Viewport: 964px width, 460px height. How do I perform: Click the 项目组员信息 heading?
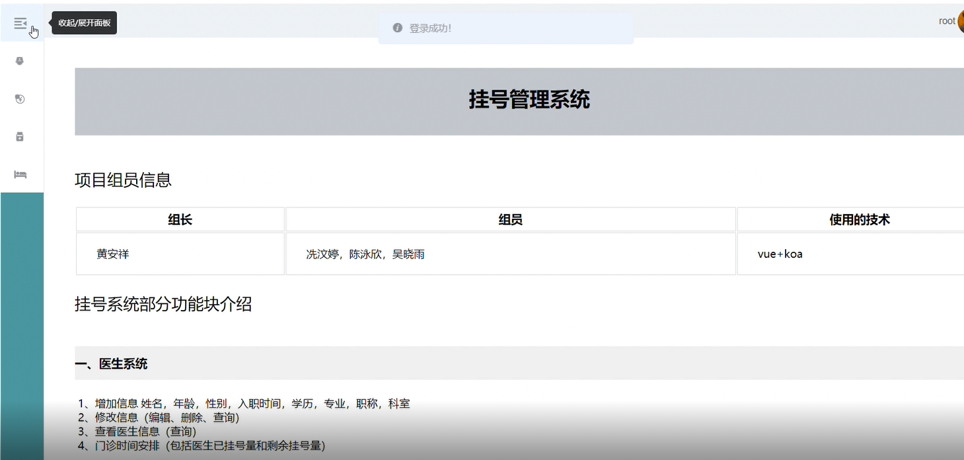pos(123,180)
